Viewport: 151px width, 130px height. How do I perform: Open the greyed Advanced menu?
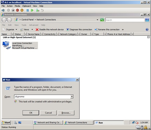[x=34, y=25]
